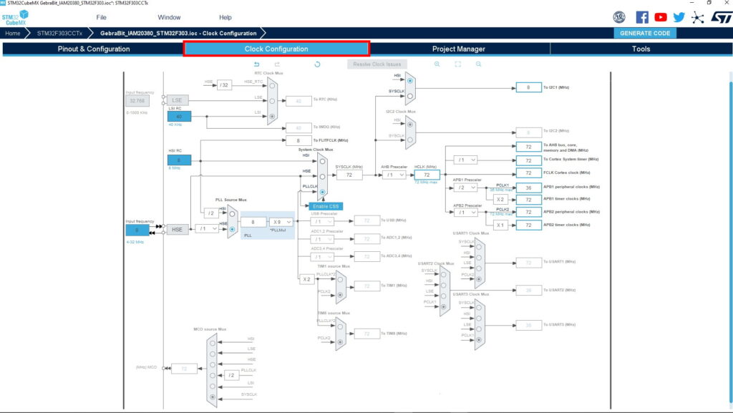
Task: Open the ST Facebook page icon
Action: [642, 17]
